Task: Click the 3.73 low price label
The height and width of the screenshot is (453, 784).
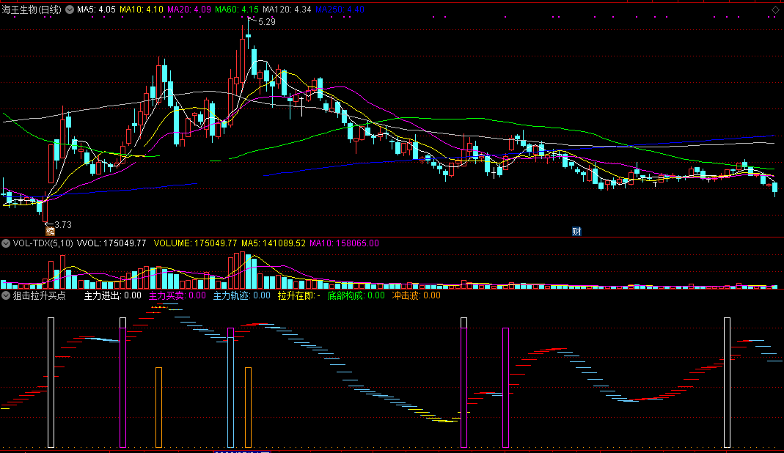Action: pos(63,225)
